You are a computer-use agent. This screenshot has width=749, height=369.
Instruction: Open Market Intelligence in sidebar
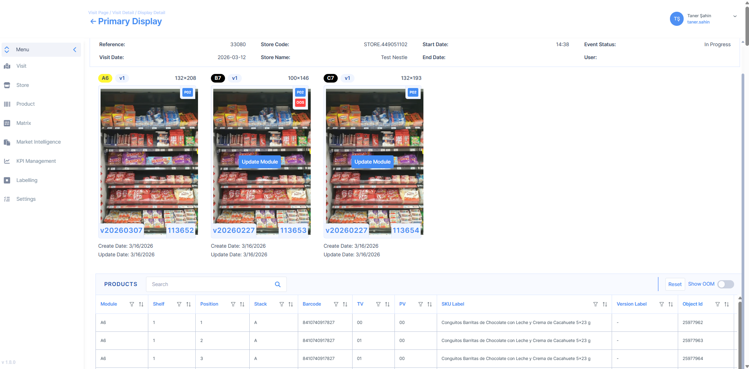pos(38,142)
